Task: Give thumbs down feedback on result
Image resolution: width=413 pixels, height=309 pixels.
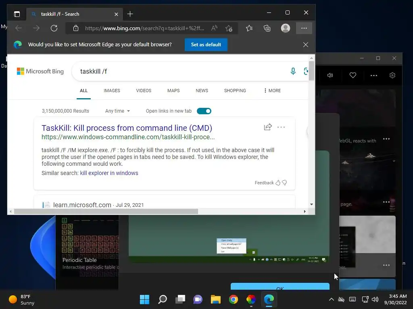Action: click(x=284, y=183)
